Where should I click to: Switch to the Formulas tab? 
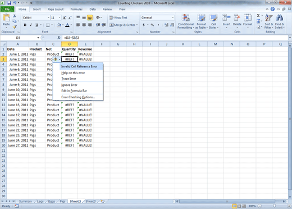tap(76, 9)
